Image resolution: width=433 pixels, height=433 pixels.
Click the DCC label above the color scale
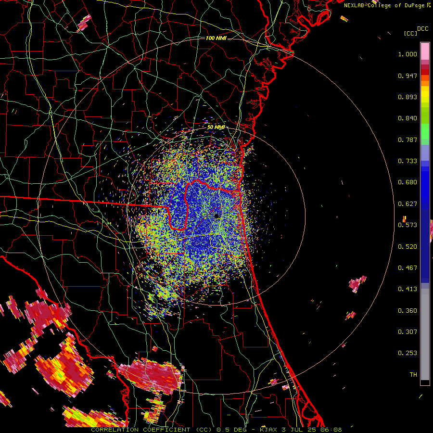coord(422,28)
